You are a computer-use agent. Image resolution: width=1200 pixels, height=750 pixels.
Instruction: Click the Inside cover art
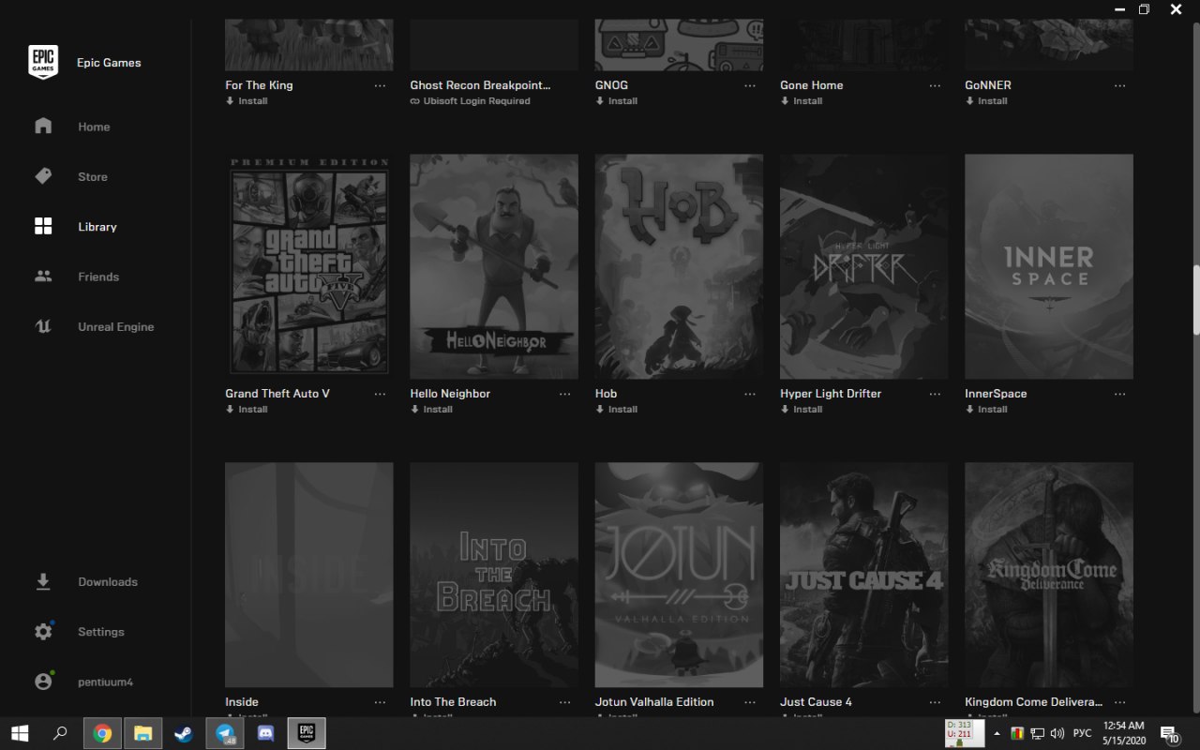tap(309, 575)
